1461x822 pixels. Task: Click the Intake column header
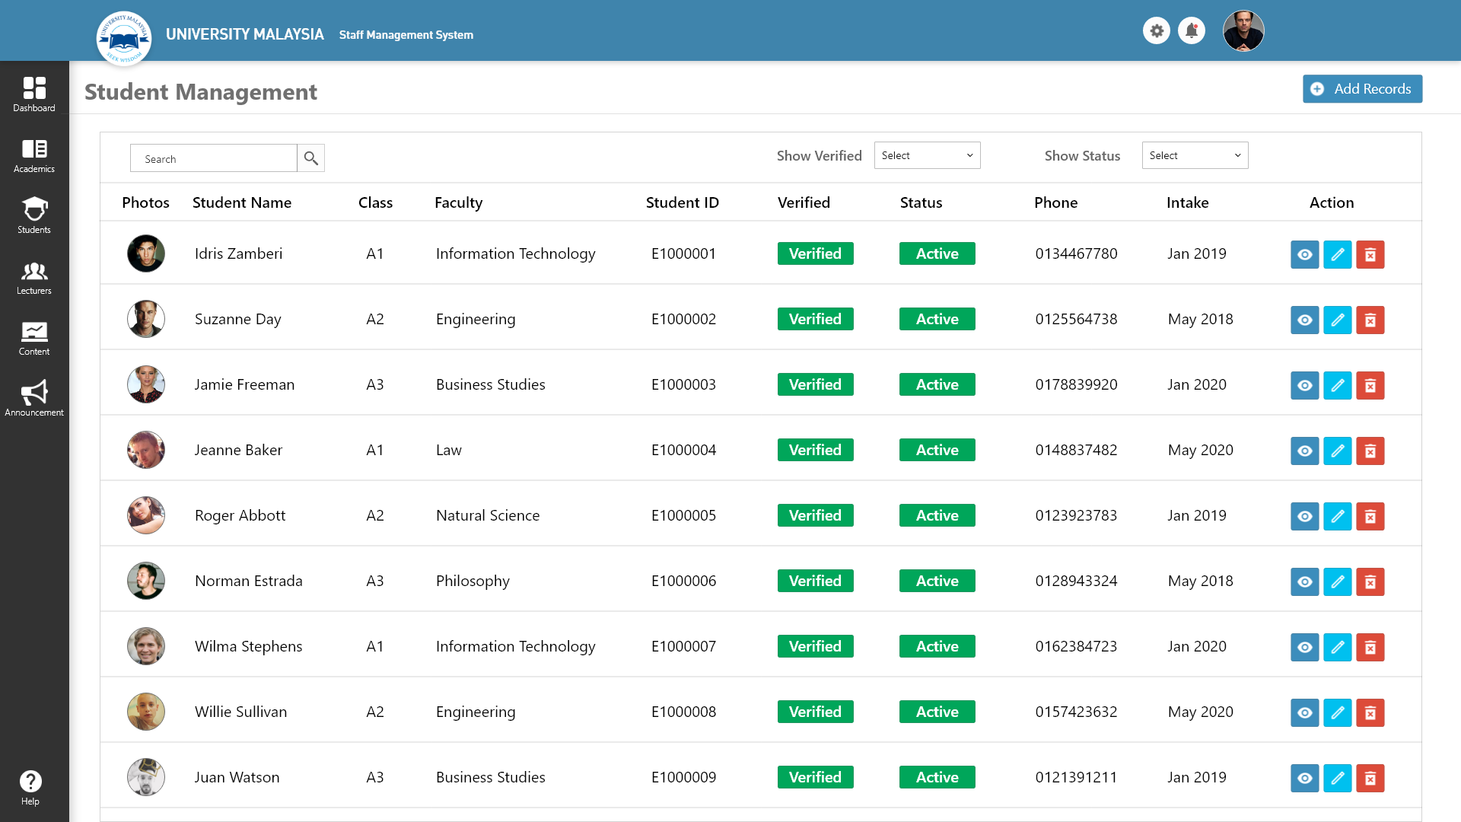coord(1187,202)
